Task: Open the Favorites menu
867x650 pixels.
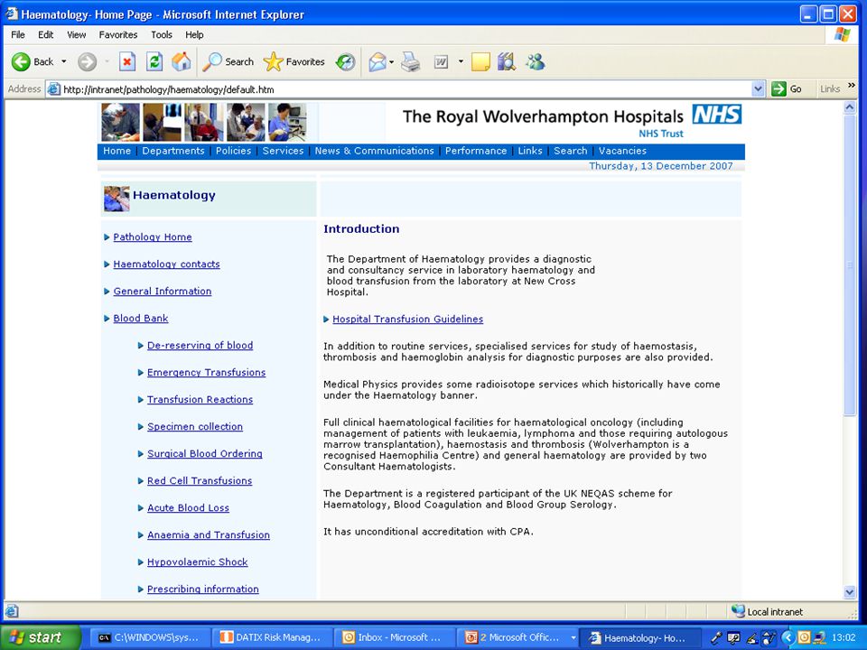Action: click(x=118, y=35)
